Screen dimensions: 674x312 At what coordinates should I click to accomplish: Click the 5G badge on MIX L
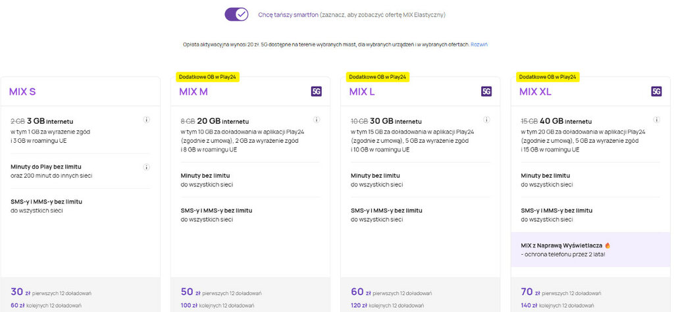(x=486, y=91)
